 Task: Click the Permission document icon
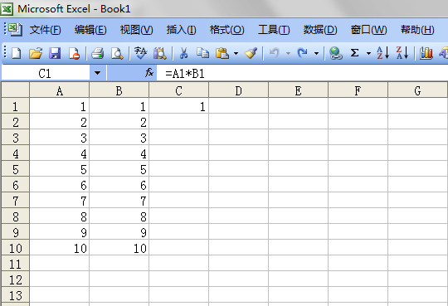tap(75, 53)
